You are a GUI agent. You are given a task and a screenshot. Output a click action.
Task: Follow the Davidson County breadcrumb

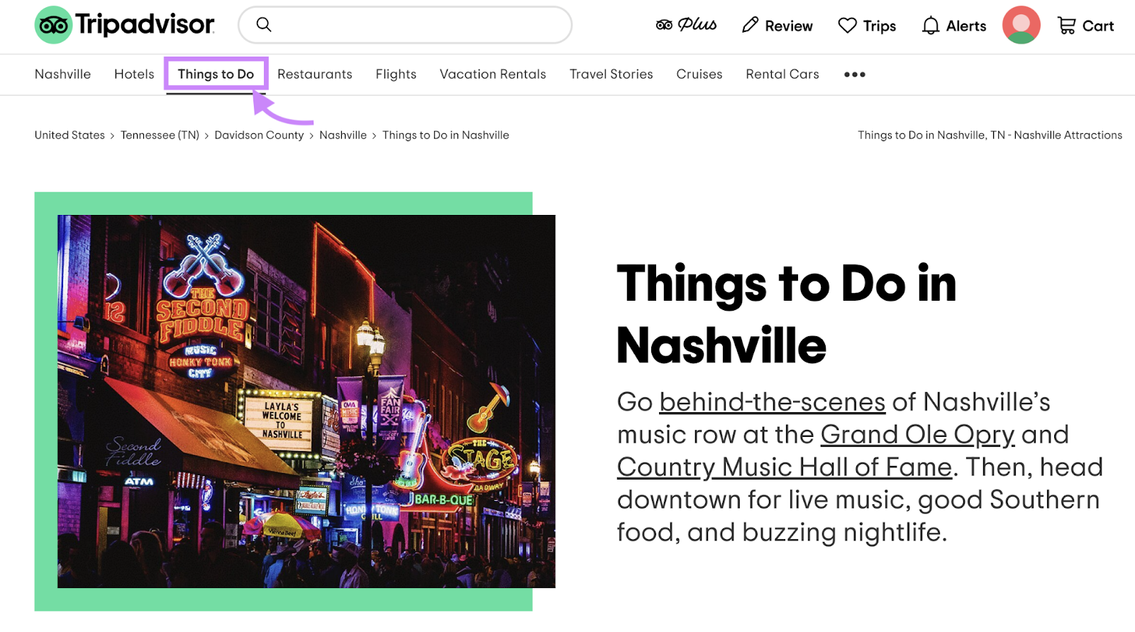[259, 135]
